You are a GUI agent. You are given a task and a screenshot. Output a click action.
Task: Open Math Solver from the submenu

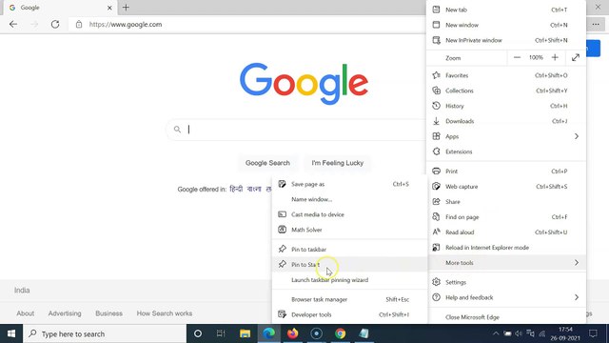coord(349,230)
